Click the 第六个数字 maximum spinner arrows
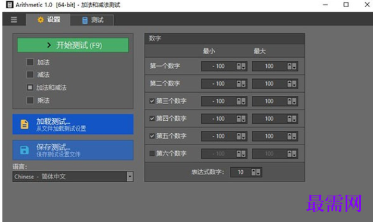 point(292,154)
